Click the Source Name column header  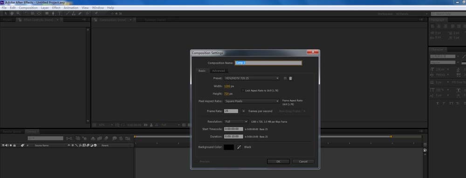41,145
